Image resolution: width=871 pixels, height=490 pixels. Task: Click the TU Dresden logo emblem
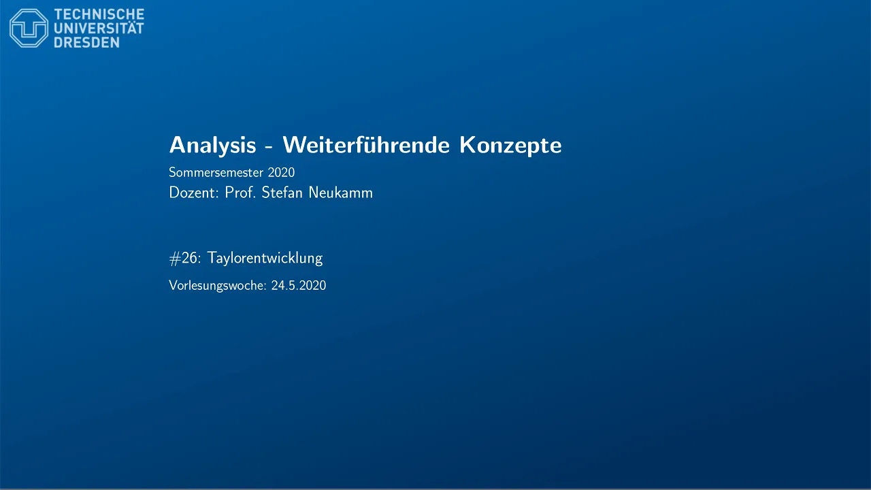[29, 28]
